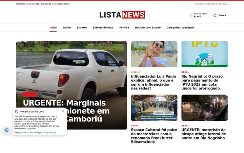Click GERAL label above Espaço Cultural article
The height and width of the screenshot is (153, 244).
pyautogui.click(x=135, y=126)
